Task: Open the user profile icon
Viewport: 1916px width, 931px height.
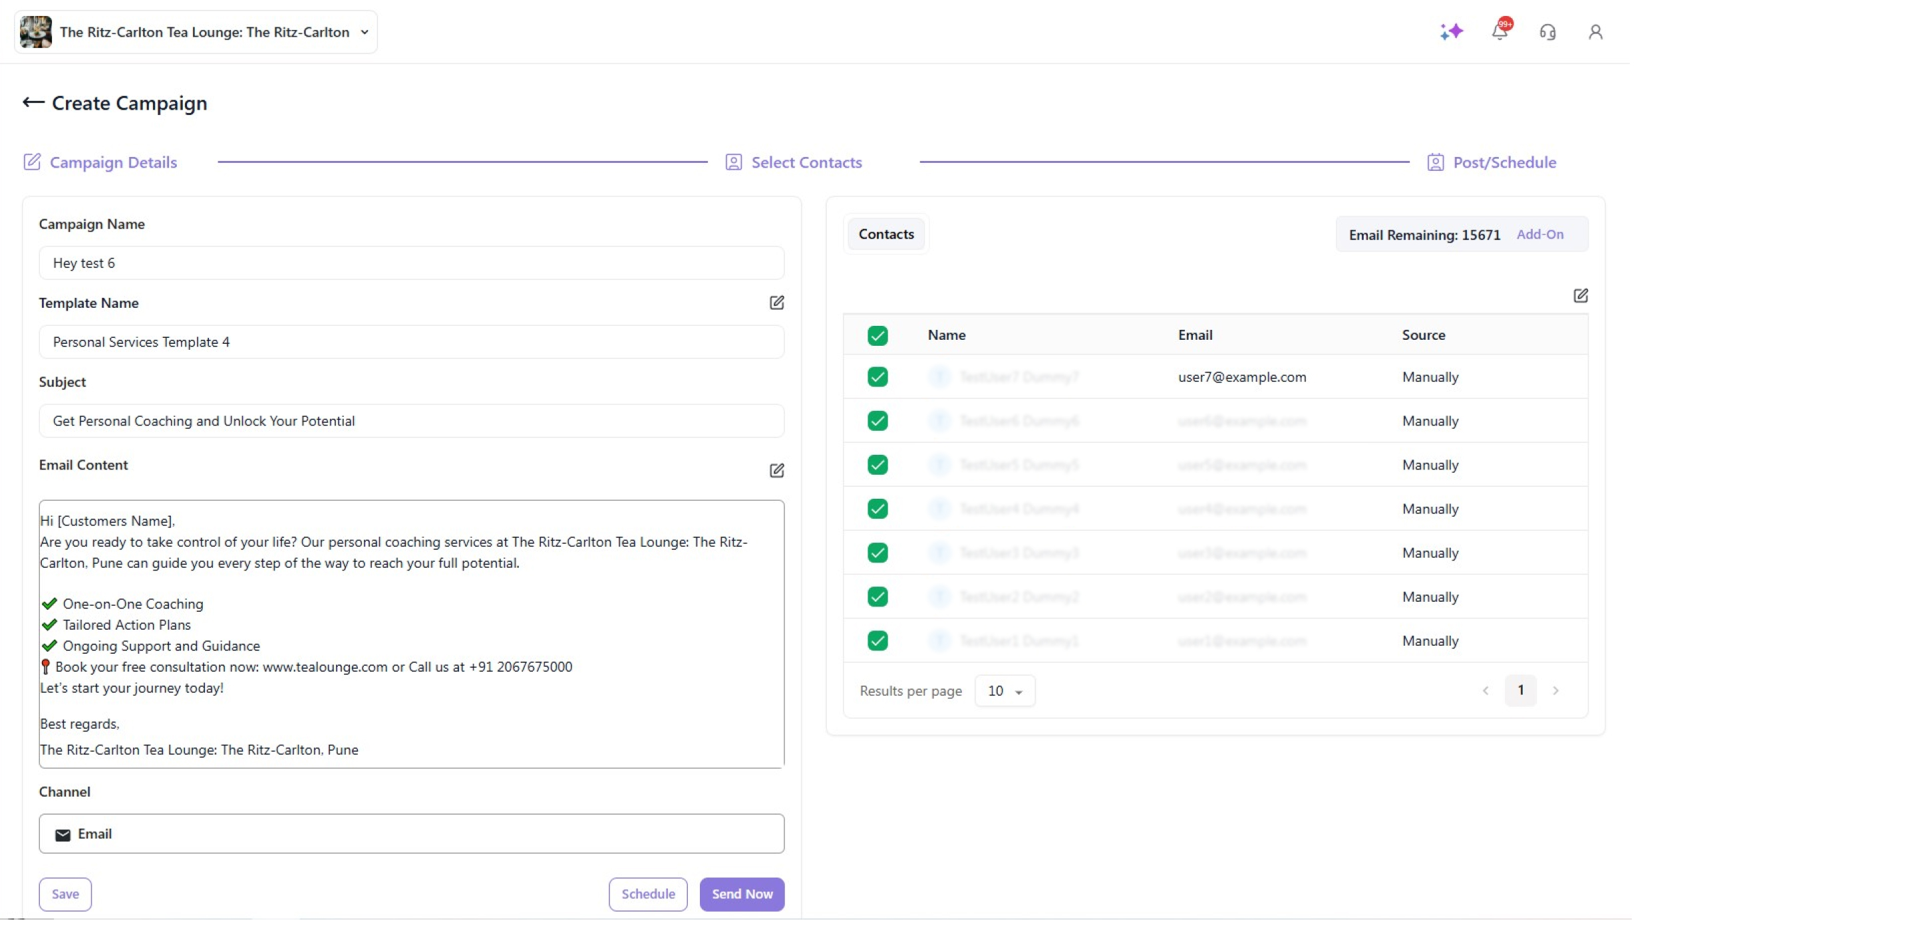Action: click(1595, 32)
